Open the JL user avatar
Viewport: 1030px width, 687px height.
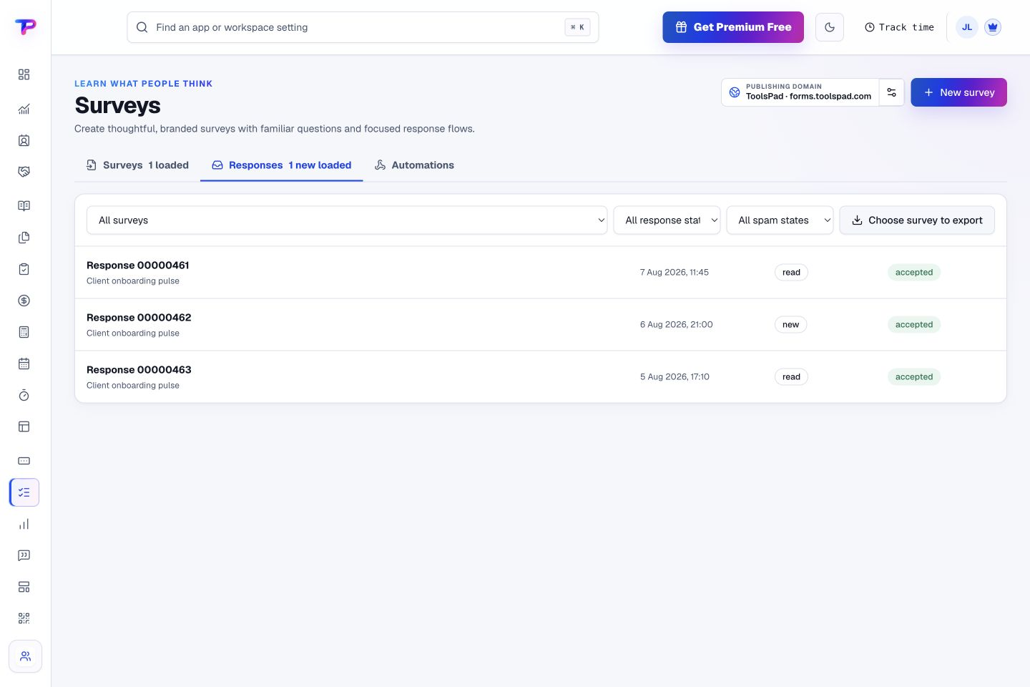point(967,27)
